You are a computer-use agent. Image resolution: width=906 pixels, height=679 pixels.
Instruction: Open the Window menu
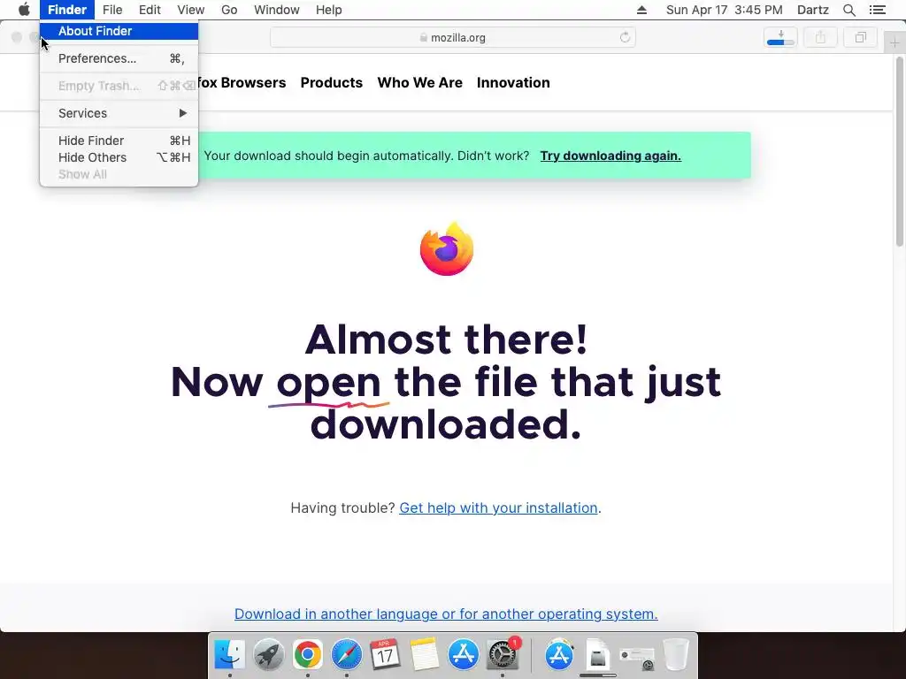(277, 10)
